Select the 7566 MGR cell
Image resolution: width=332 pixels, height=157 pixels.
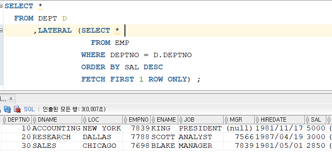pyautogui.click(x=239, y=137)
